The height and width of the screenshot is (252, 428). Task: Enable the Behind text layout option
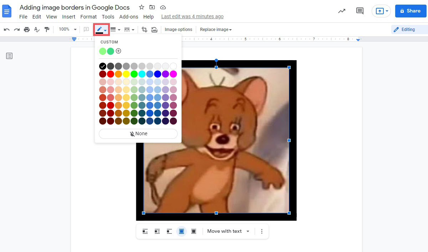pos(182,231)
